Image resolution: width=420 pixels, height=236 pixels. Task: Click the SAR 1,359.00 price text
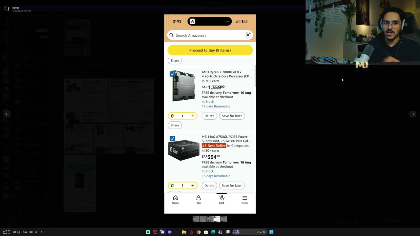(213, 87)
